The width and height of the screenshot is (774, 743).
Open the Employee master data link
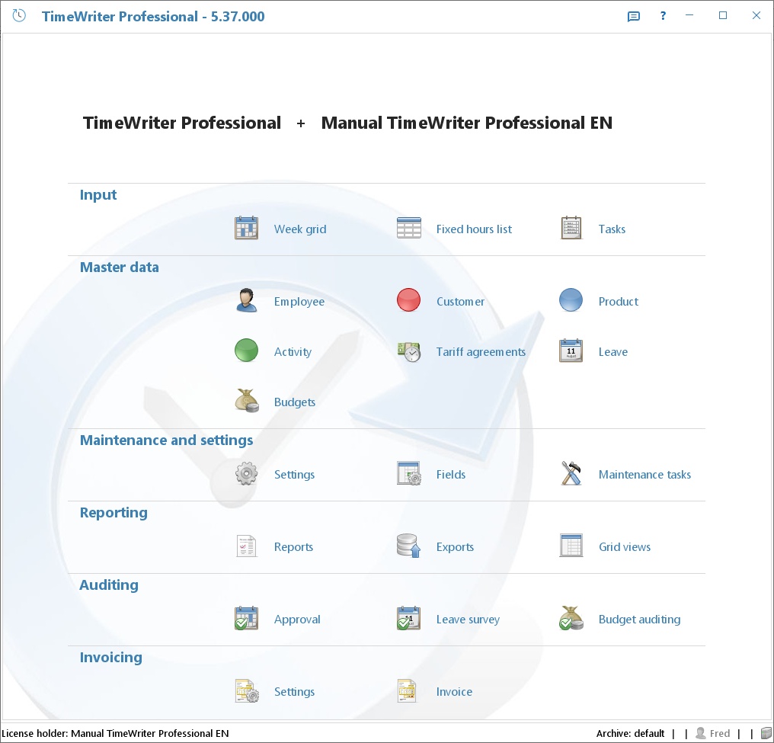point(299,302)
